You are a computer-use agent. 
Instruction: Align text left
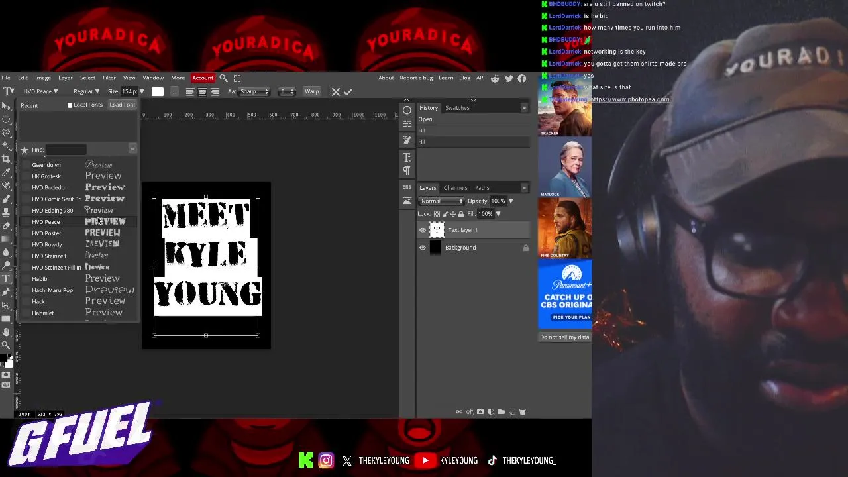(x=190, y=91)
